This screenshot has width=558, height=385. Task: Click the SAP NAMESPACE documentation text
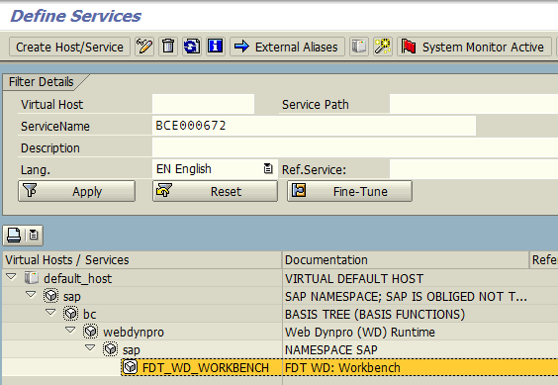tap(406, 296)
